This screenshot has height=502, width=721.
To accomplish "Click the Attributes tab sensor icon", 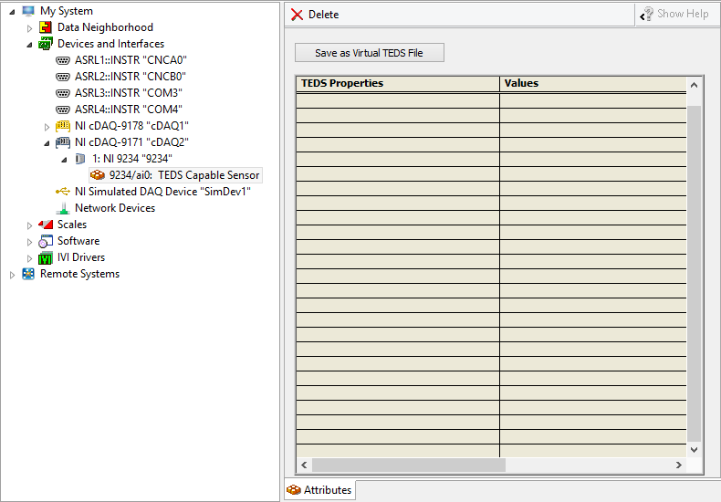I will coord(293,490).
